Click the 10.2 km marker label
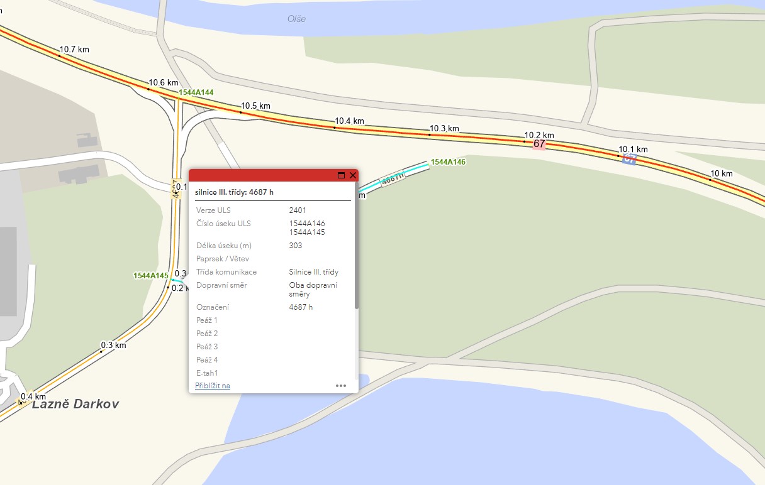This screenshot has height=485, width=765. (539, 135)
